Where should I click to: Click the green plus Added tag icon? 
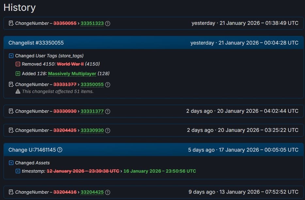coord(18,74)
